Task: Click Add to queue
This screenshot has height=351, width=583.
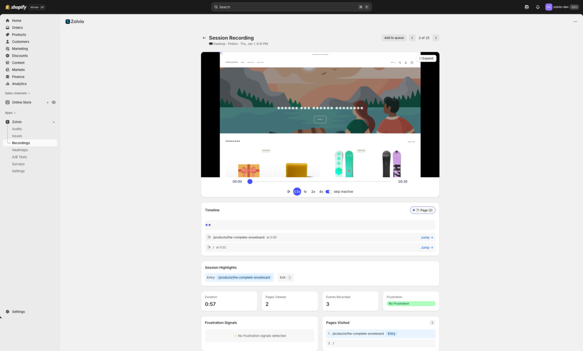Action: 394,37
